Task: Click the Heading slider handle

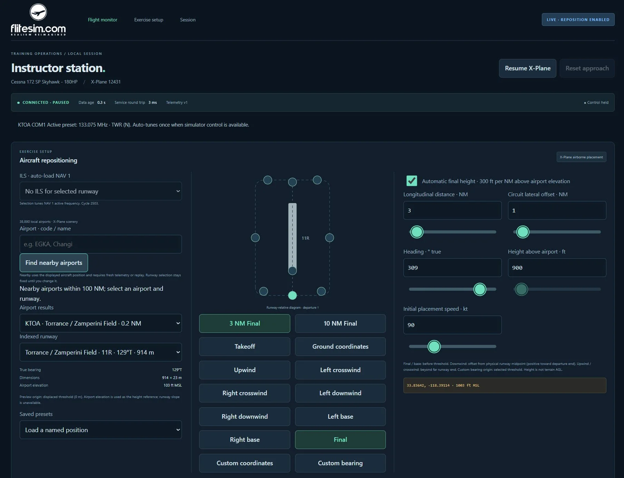Action: (x=480, y=289)
